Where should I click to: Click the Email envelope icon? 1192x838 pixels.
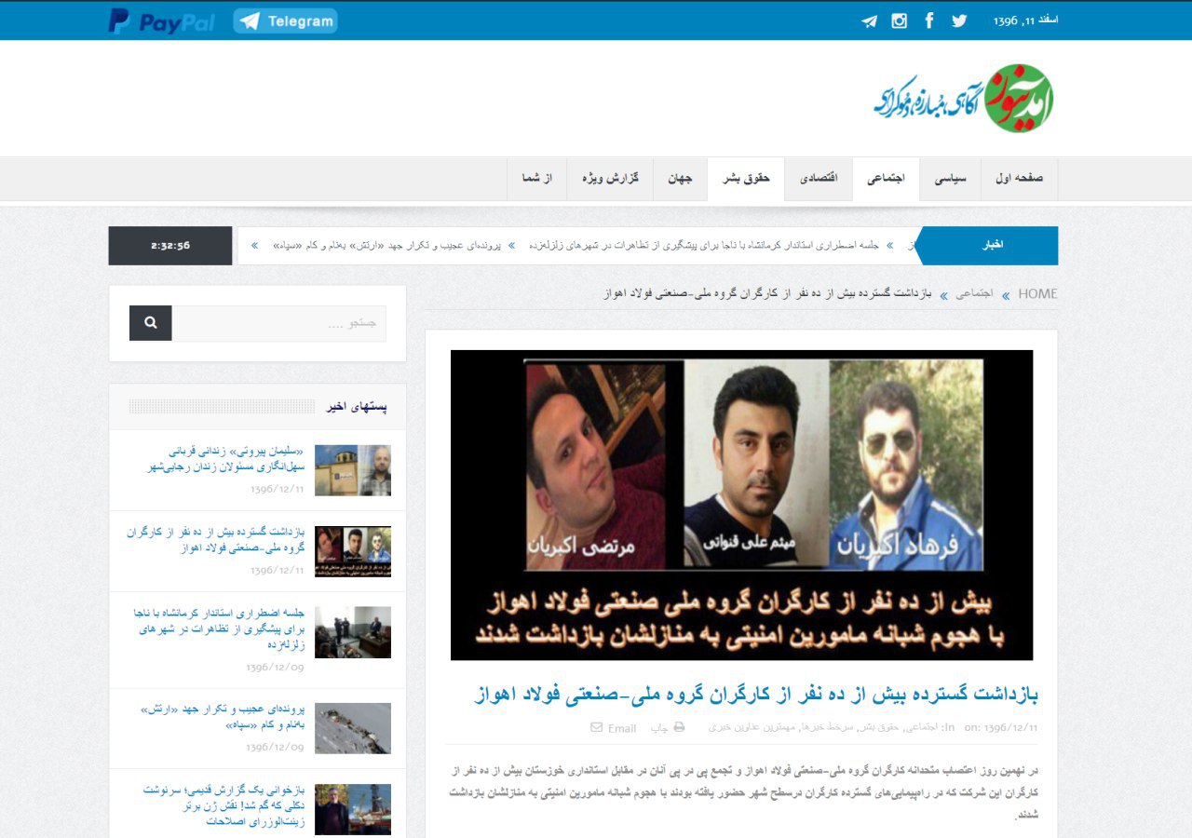597,727
